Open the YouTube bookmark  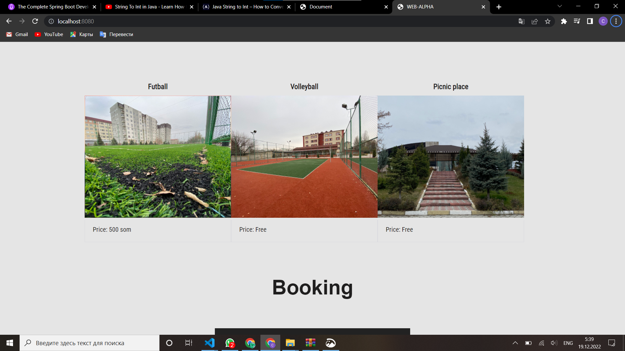tap(49, 34)
